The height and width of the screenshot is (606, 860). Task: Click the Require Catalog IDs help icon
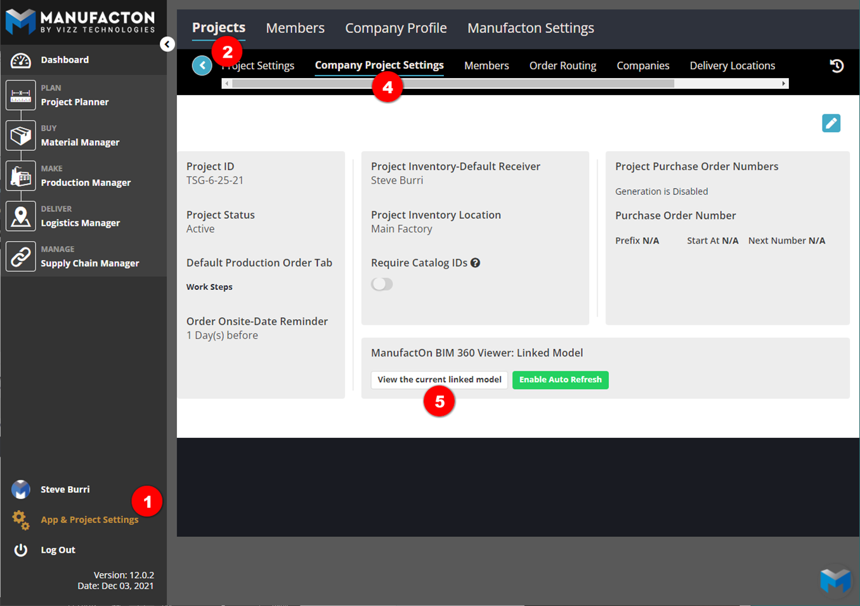tap(474, 263)
